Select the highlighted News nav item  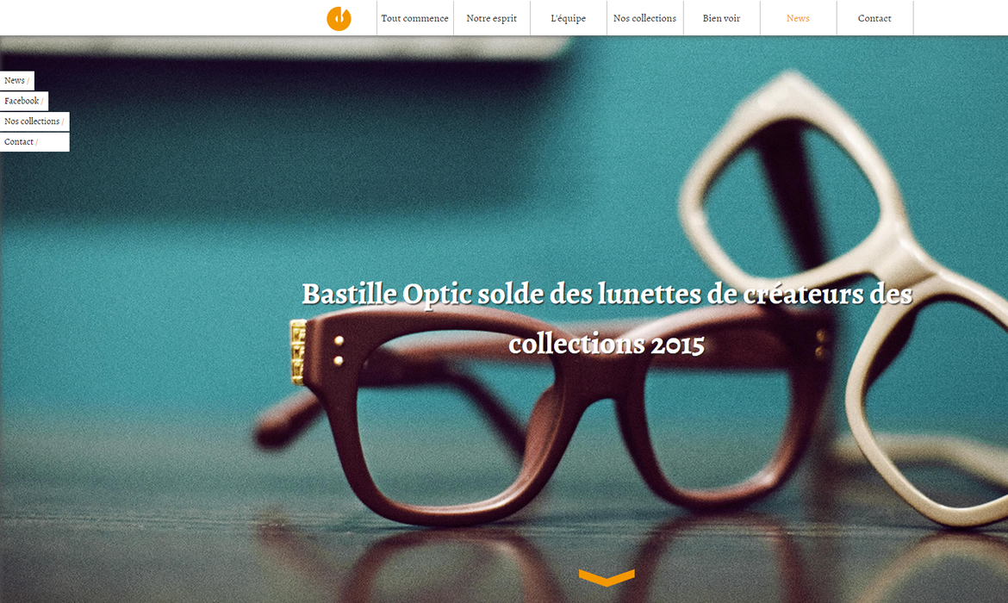click(x=798, y=18)
